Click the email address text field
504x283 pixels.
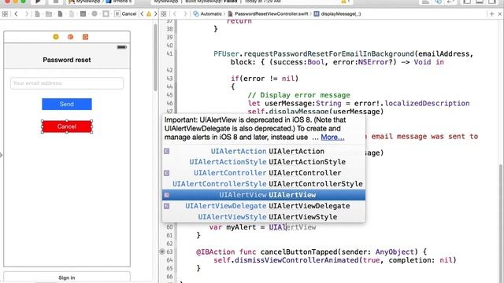(x=67, y=83)
